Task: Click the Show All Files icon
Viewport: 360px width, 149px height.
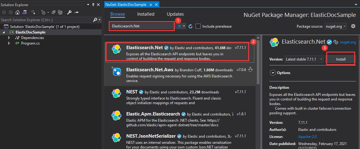Action: tap(60, 12)
